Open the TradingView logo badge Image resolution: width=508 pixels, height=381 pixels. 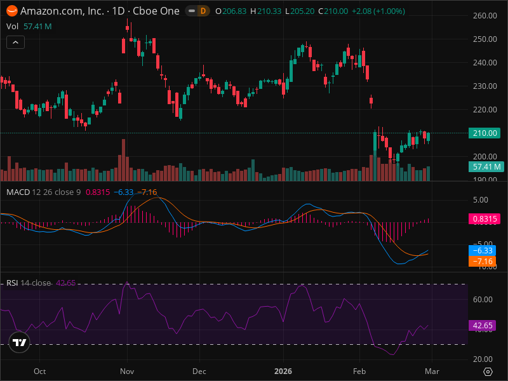pyautogui.click(x=20, y=342)
